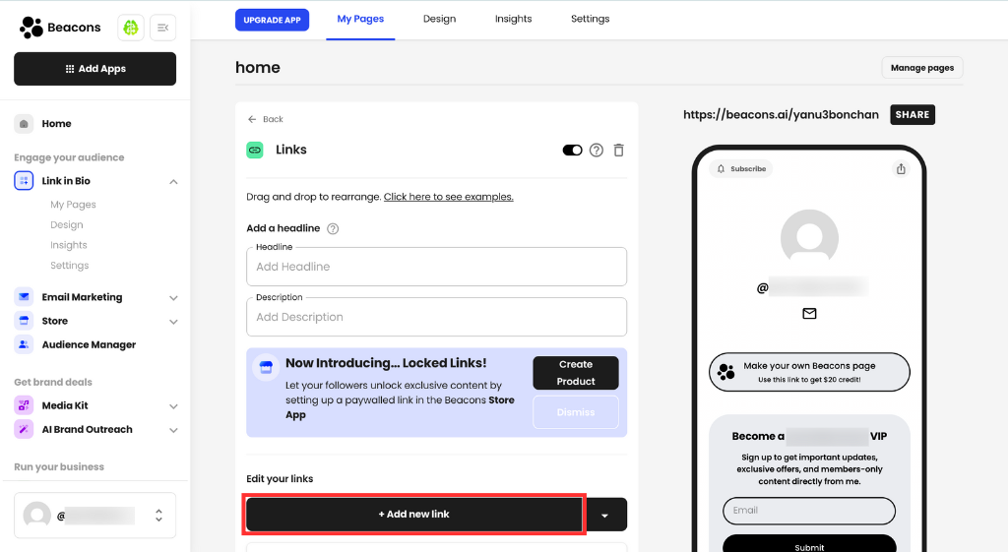Click the Beacons logo
Screen dimensions: 1008x552
pyautogui.click(x=60, y=28)
